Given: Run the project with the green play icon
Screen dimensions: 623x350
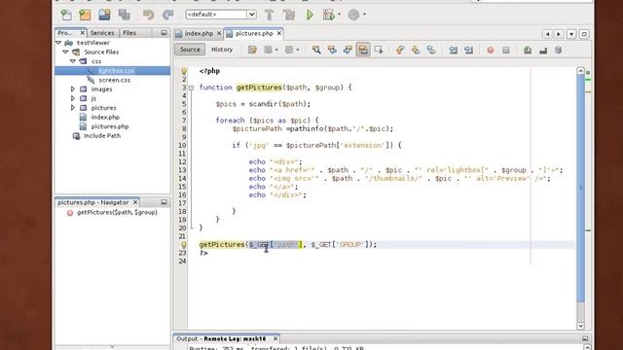Looking at the screenshot, I should pos(310,16).
